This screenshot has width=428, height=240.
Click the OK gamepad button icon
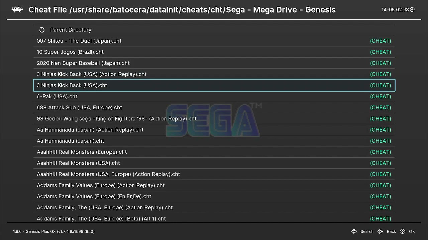pyautogui.click(x=403, y=231)
